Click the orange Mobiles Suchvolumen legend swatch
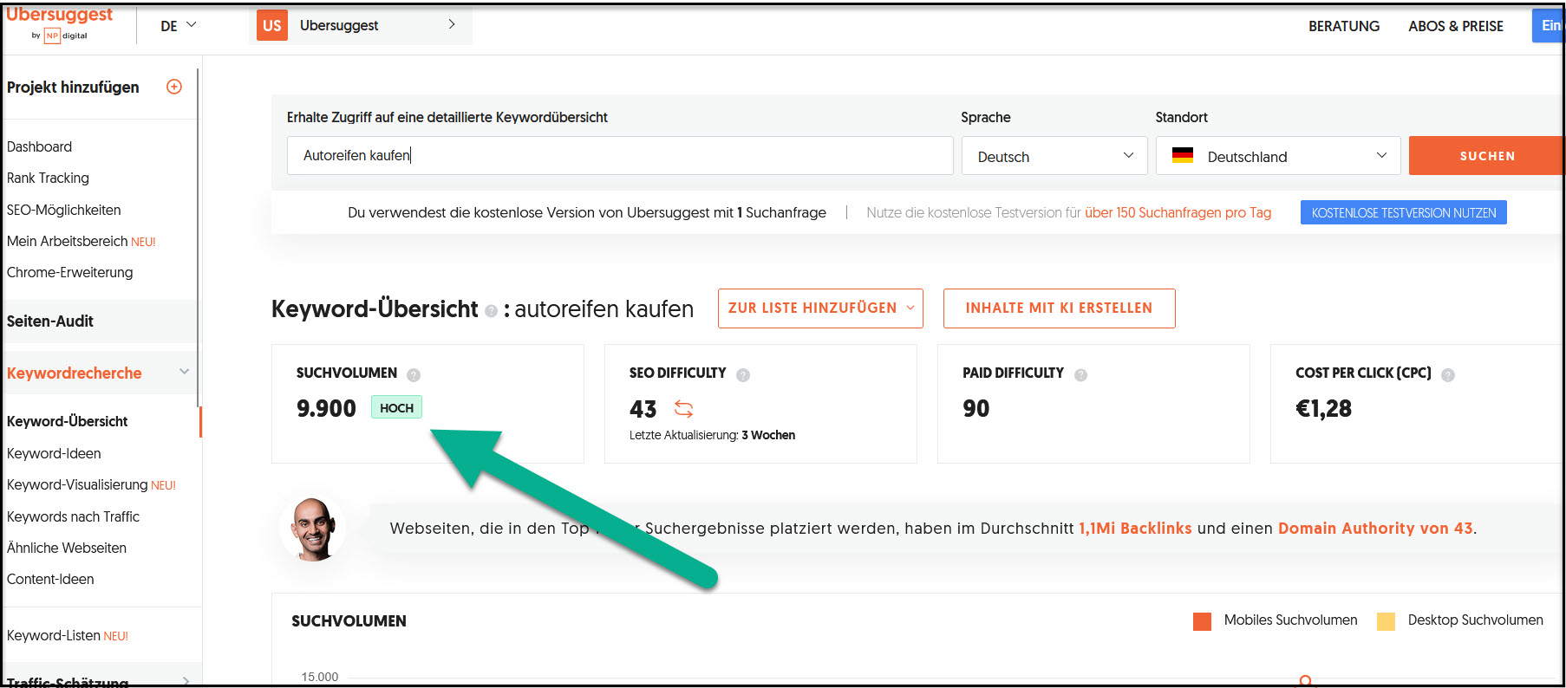The width and height of the screenshot is (1566, 688). click(x=1202, y=620)
